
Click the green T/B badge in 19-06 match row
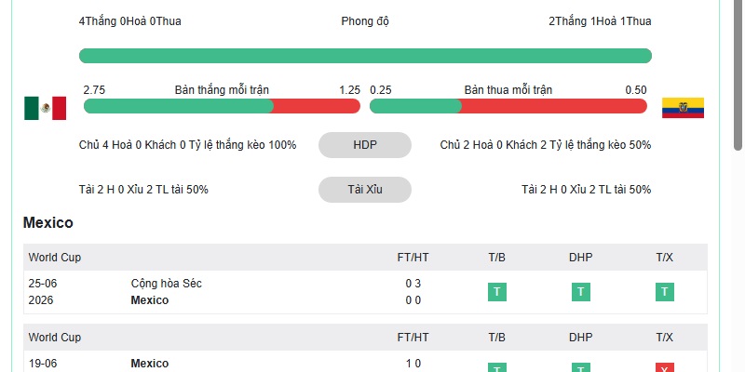coord(497,367)
